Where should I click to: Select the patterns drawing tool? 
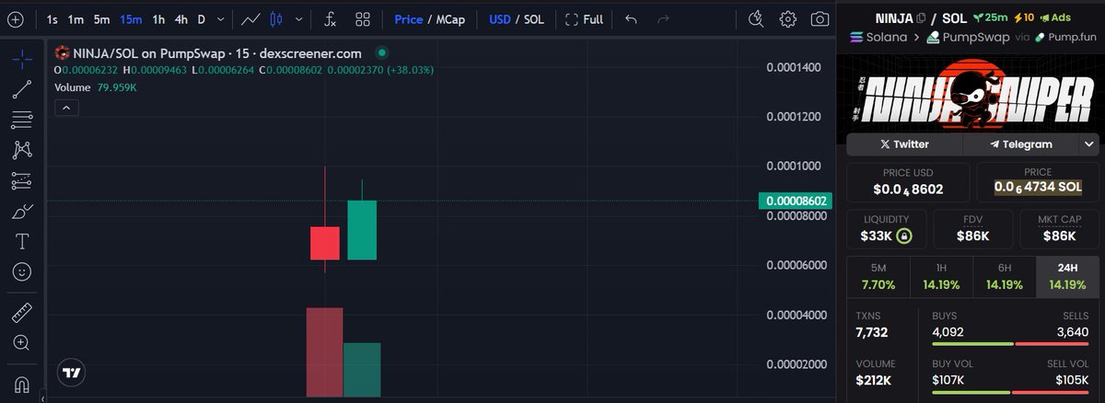[x=22, y=150]
